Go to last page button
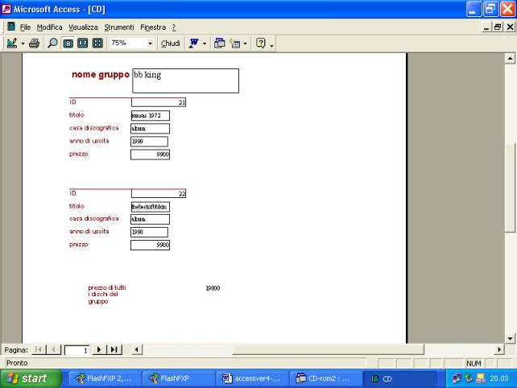 point(114,349)
